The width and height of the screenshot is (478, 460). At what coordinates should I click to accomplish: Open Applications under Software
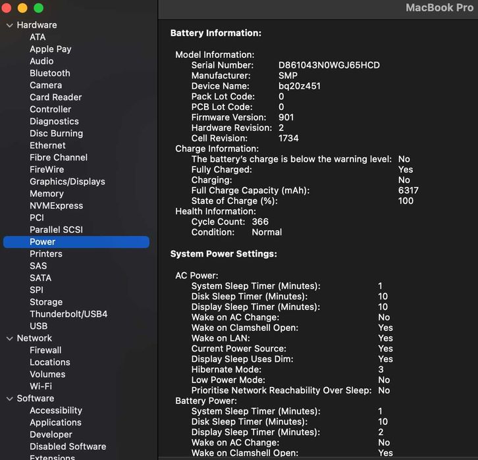pos(55,422)
